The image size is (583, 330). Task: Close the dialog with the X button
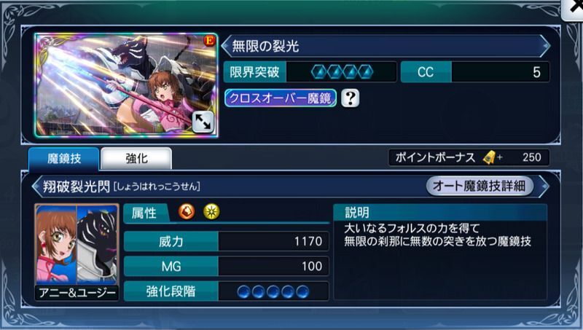tap(573, 9)
